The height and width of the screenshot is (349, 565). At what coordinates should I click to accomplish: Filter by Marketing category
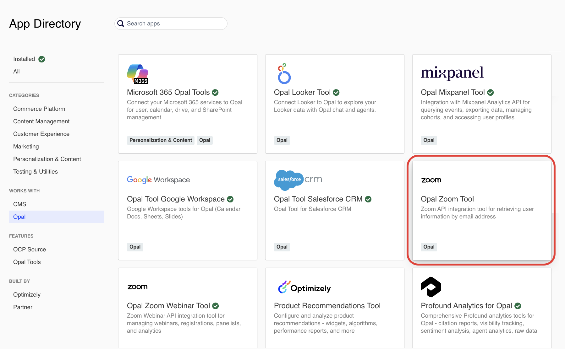click(26, 147)
